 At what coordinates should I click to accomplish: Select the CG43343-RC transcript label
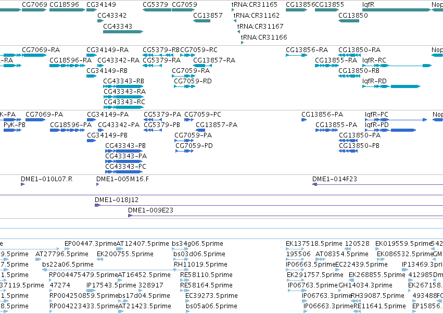[x=124, y=102]
